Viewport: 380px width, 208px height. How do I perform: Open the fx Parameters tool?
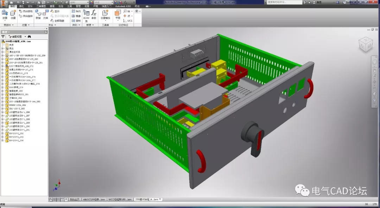pyautogui.click(x=94, y=14)
